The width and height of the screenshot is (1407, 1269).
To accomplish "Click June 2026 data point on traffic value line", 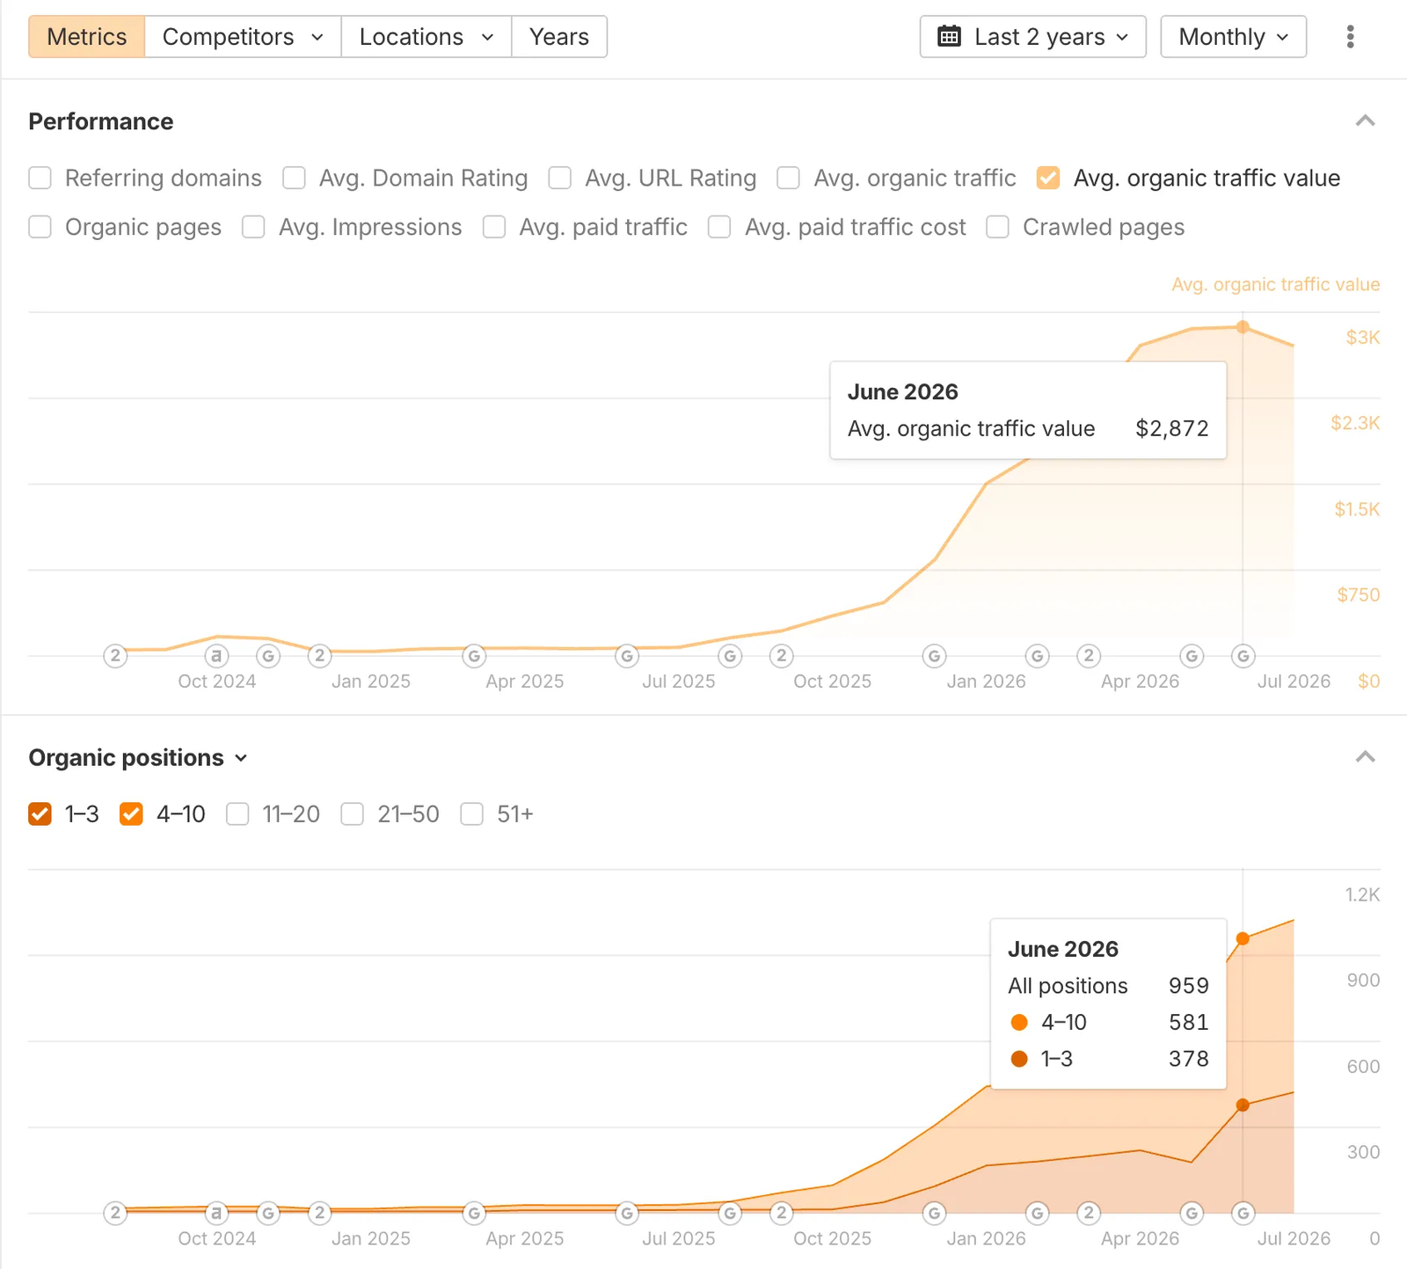I will point(1243,327).
